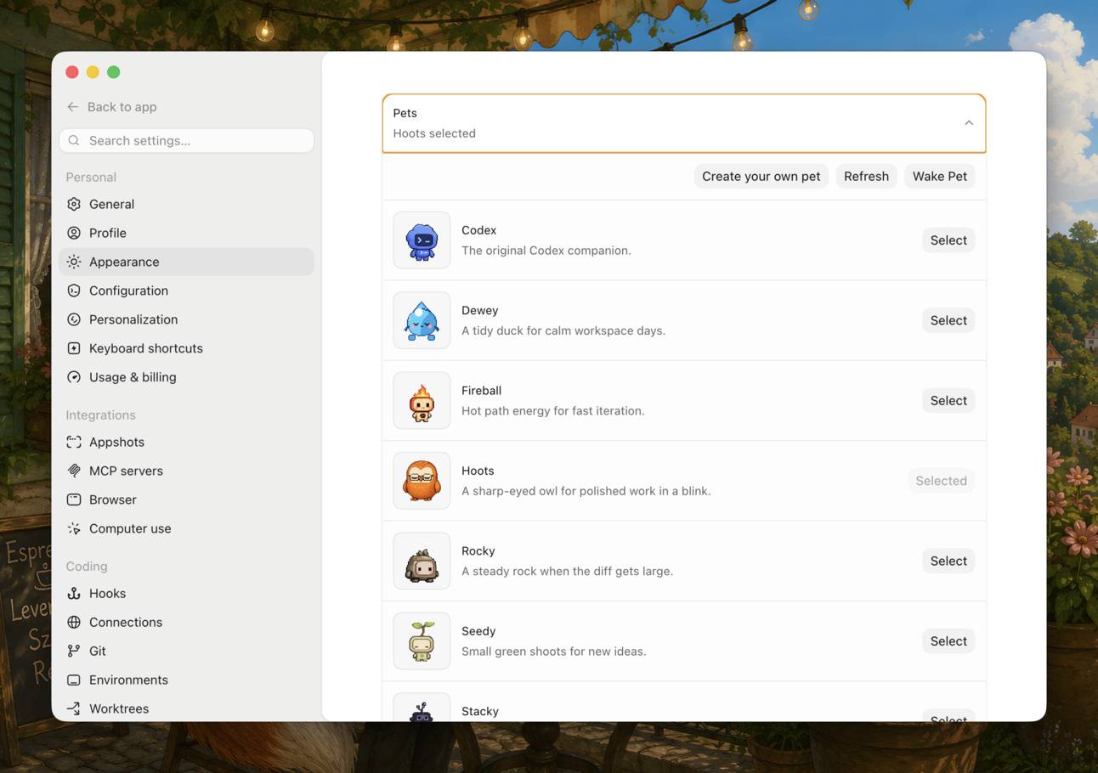Open Keyboard shortcuts settings
The width and height of the screenshot is (1098, 773).
tap(187, 348)
